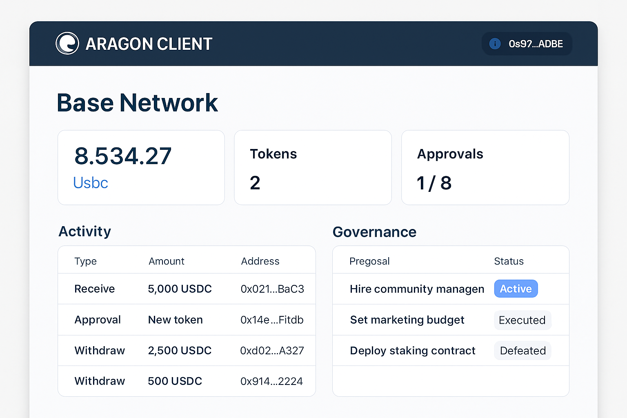627x418 pixels.
Task: Toggle the Executed status on Set marketing budget
Action: coord(522,320)
